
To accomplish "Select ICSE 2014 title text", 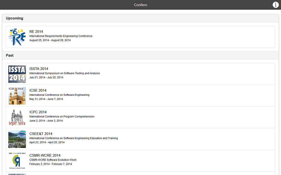I will (38, 90).
